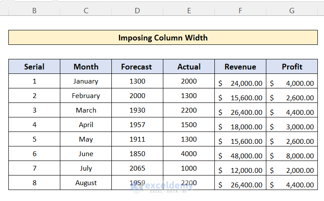Screen dimensions: 324x201
Task: Select the 'January' month cell
Action: click(86, 81)
